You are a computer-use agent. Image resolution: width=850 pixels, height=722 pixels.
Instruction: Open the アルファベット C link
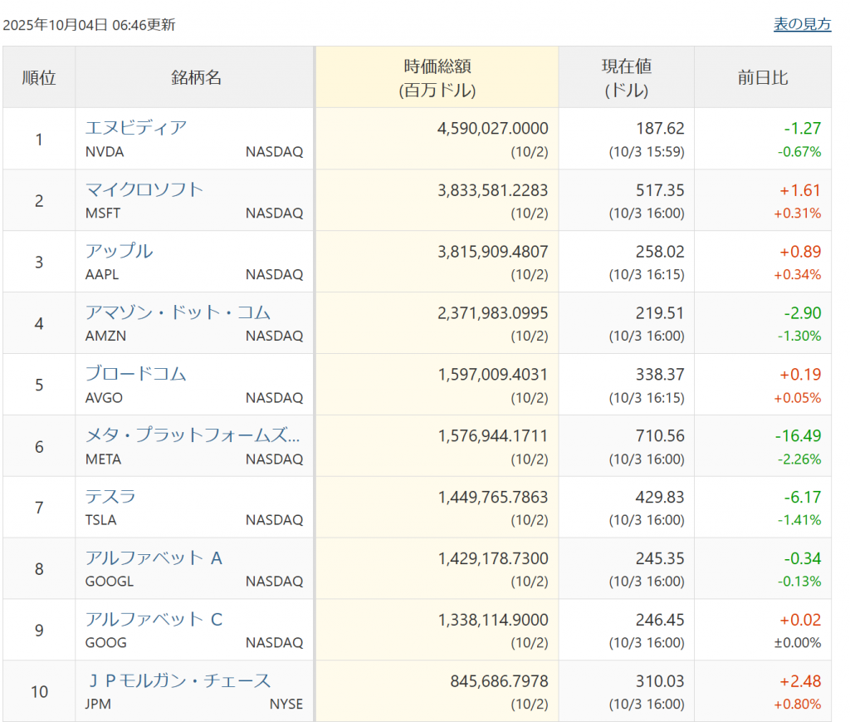click(x=154, y=620)
